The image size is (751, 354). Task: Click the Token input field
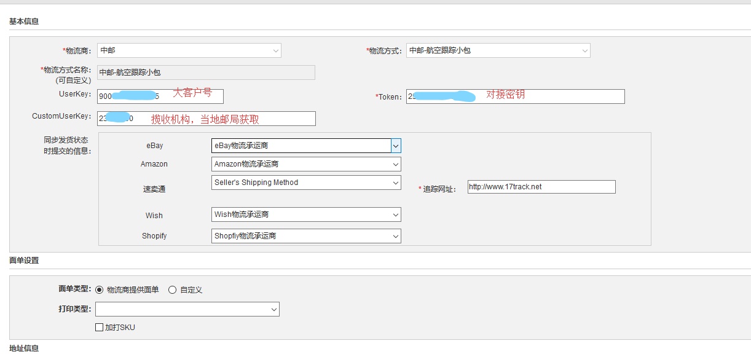pyautogui.click(x=516, y=96)
